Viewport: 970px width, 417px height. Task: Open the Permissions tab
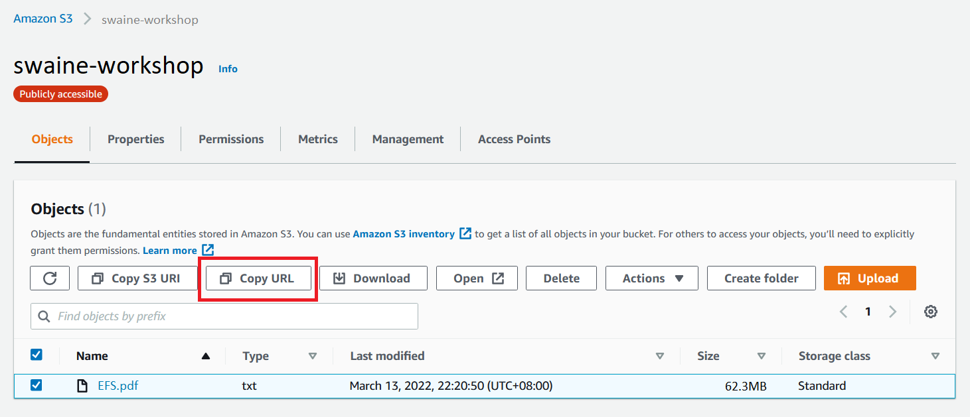click(x=231, y=139)
